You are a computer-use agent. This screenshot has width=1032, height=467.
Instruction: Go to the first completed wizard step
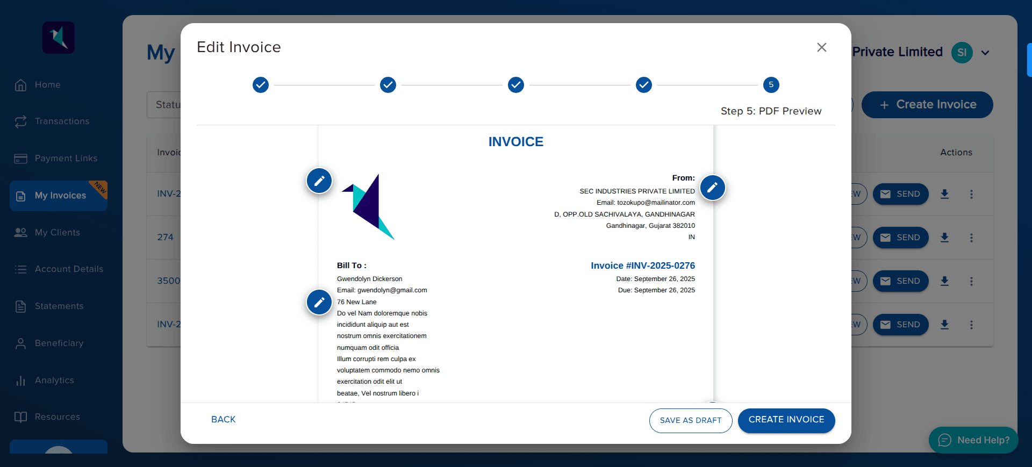261,85
